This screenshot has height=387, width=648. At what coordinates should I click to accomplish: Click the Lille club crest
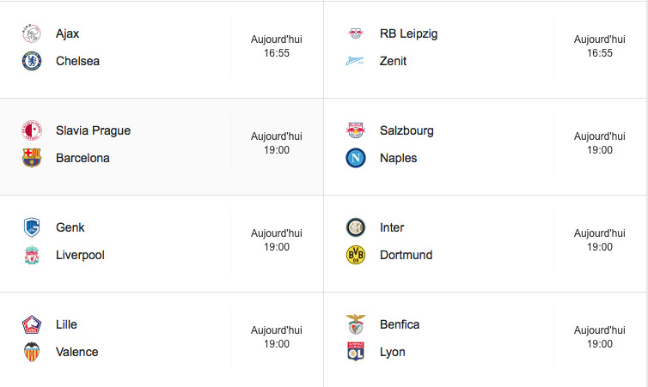[31, 324]
